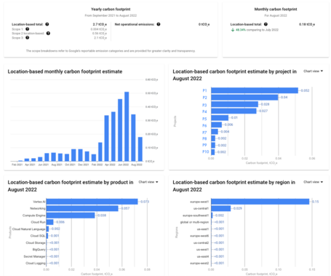The width and height of the screenshot is (331, 276).
Task: Click the Networking product bar
Action: 82,208
